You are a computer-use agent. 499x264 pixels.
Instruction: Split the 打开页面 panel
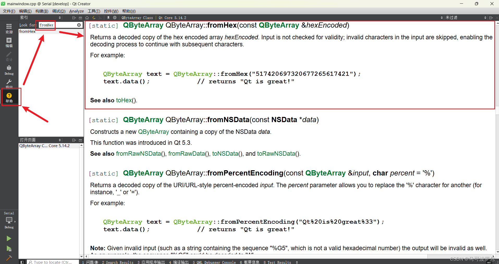[x=74, y=140]
